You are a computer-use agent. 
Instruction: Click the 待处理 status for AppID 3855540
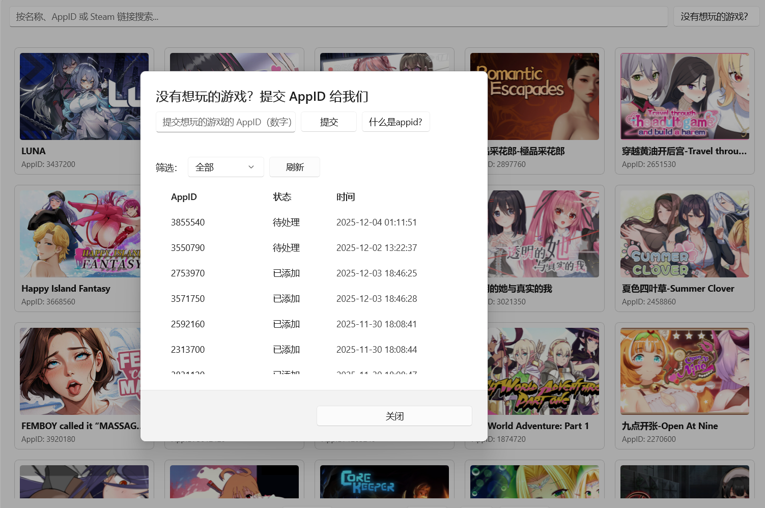(x=286, y=222)
